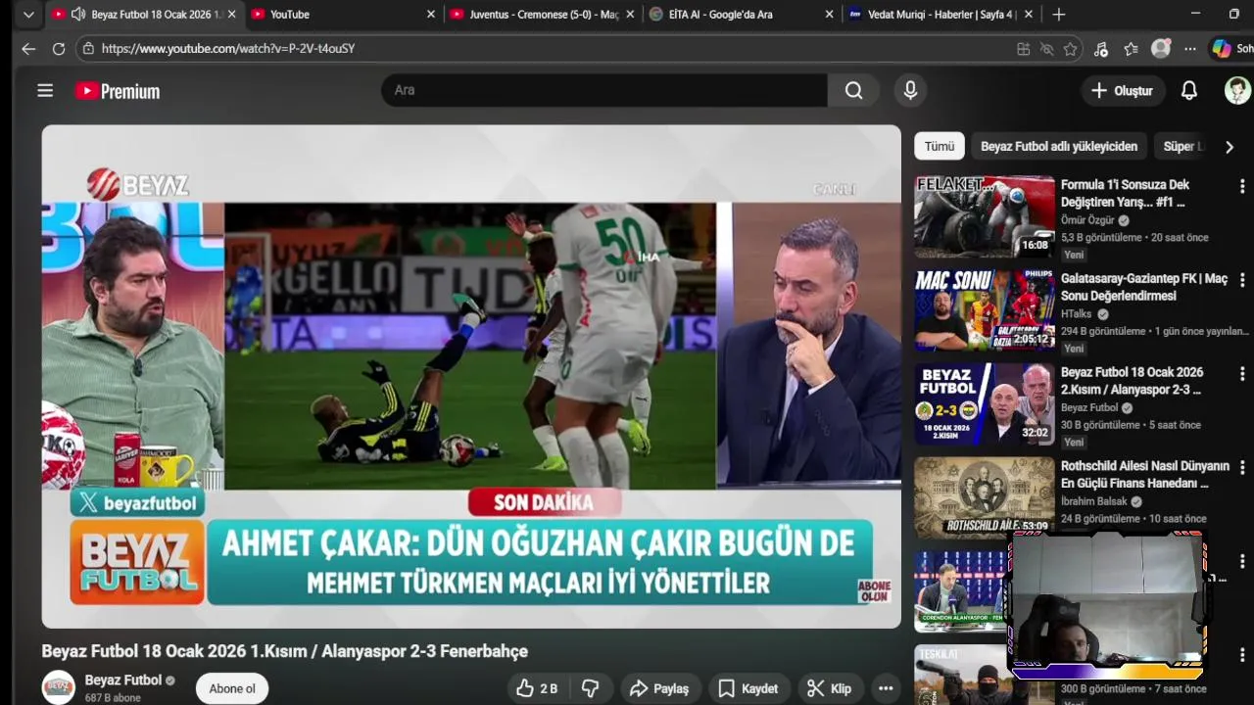Click the tracking prevention eye icon

[x=1046, y=49]
